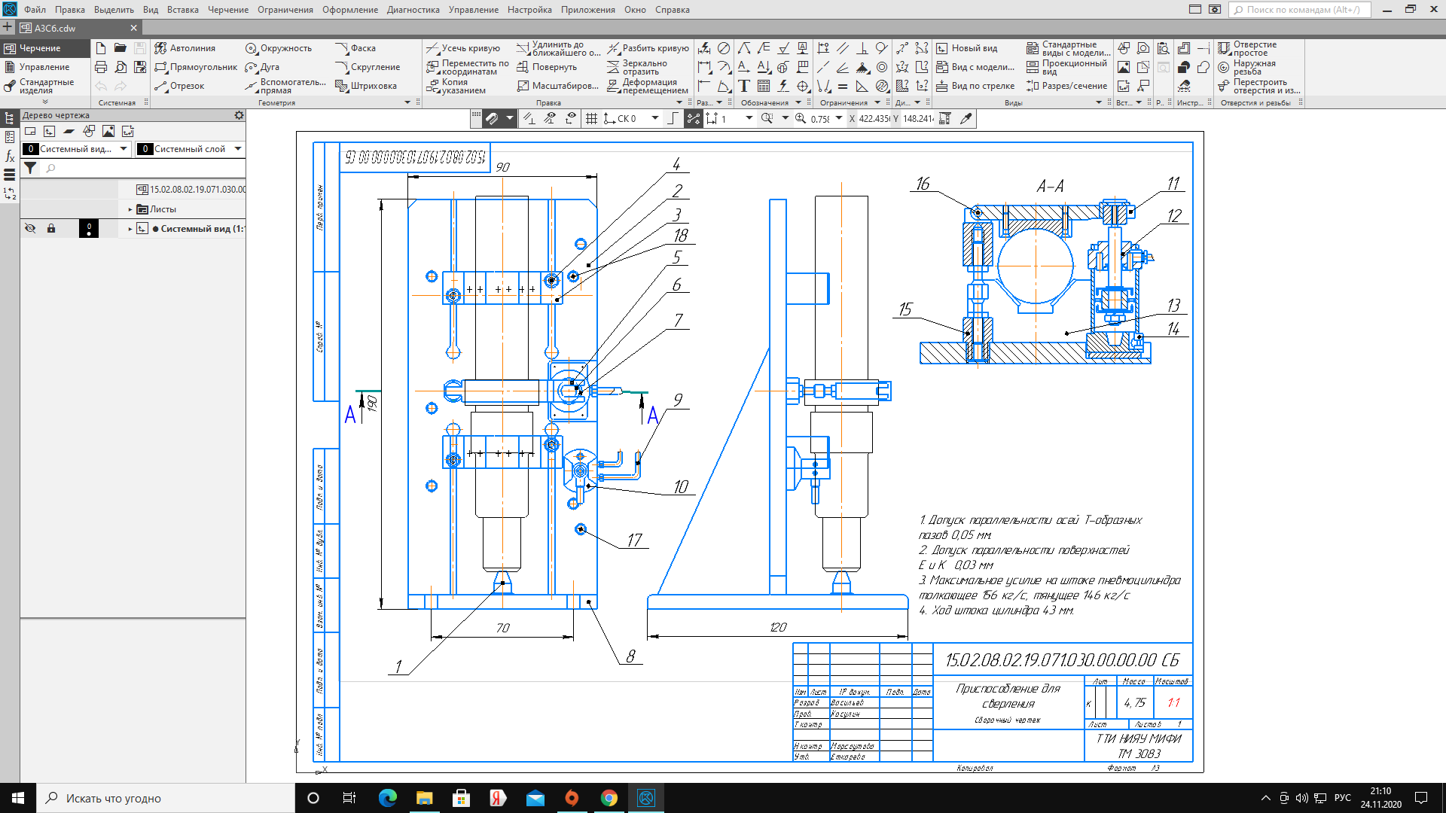Open drawing tree panel settings gear
Screen dimensions: 1446x813
239,115
